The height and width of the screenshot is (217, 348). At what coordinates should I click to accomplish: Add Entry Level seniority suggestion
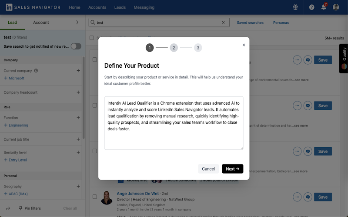tap(15, 160)
